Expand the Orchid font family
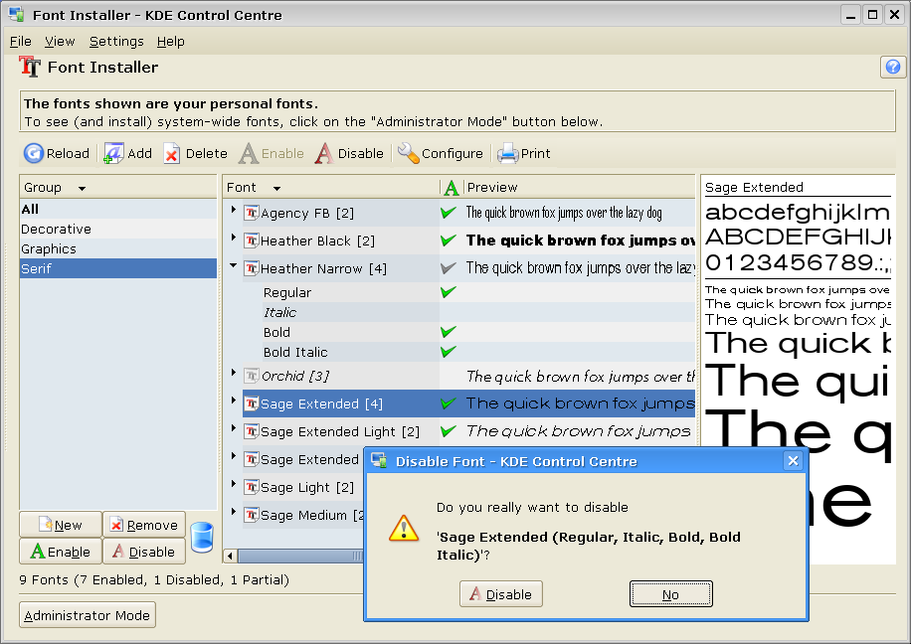The height and width of the screenshot is (644, 911). coord(234,373)
